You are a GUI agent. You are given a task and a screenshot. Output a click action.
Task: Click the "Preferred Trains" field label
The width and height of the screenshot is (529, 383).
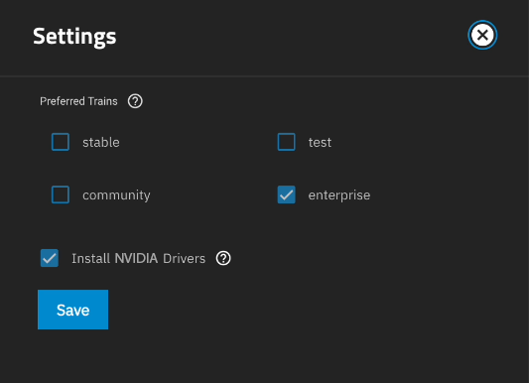coord(78,101)
